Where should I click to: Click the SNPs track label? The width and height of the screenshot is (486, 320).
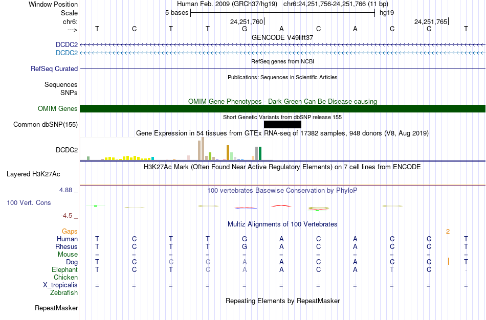point(69,93)
